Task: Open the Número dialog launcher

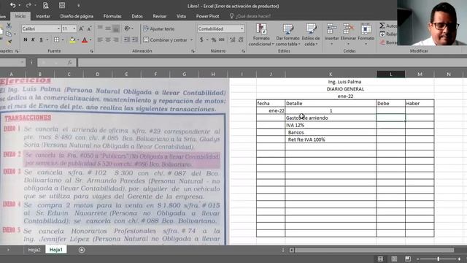Action: [x=243, y=51]
